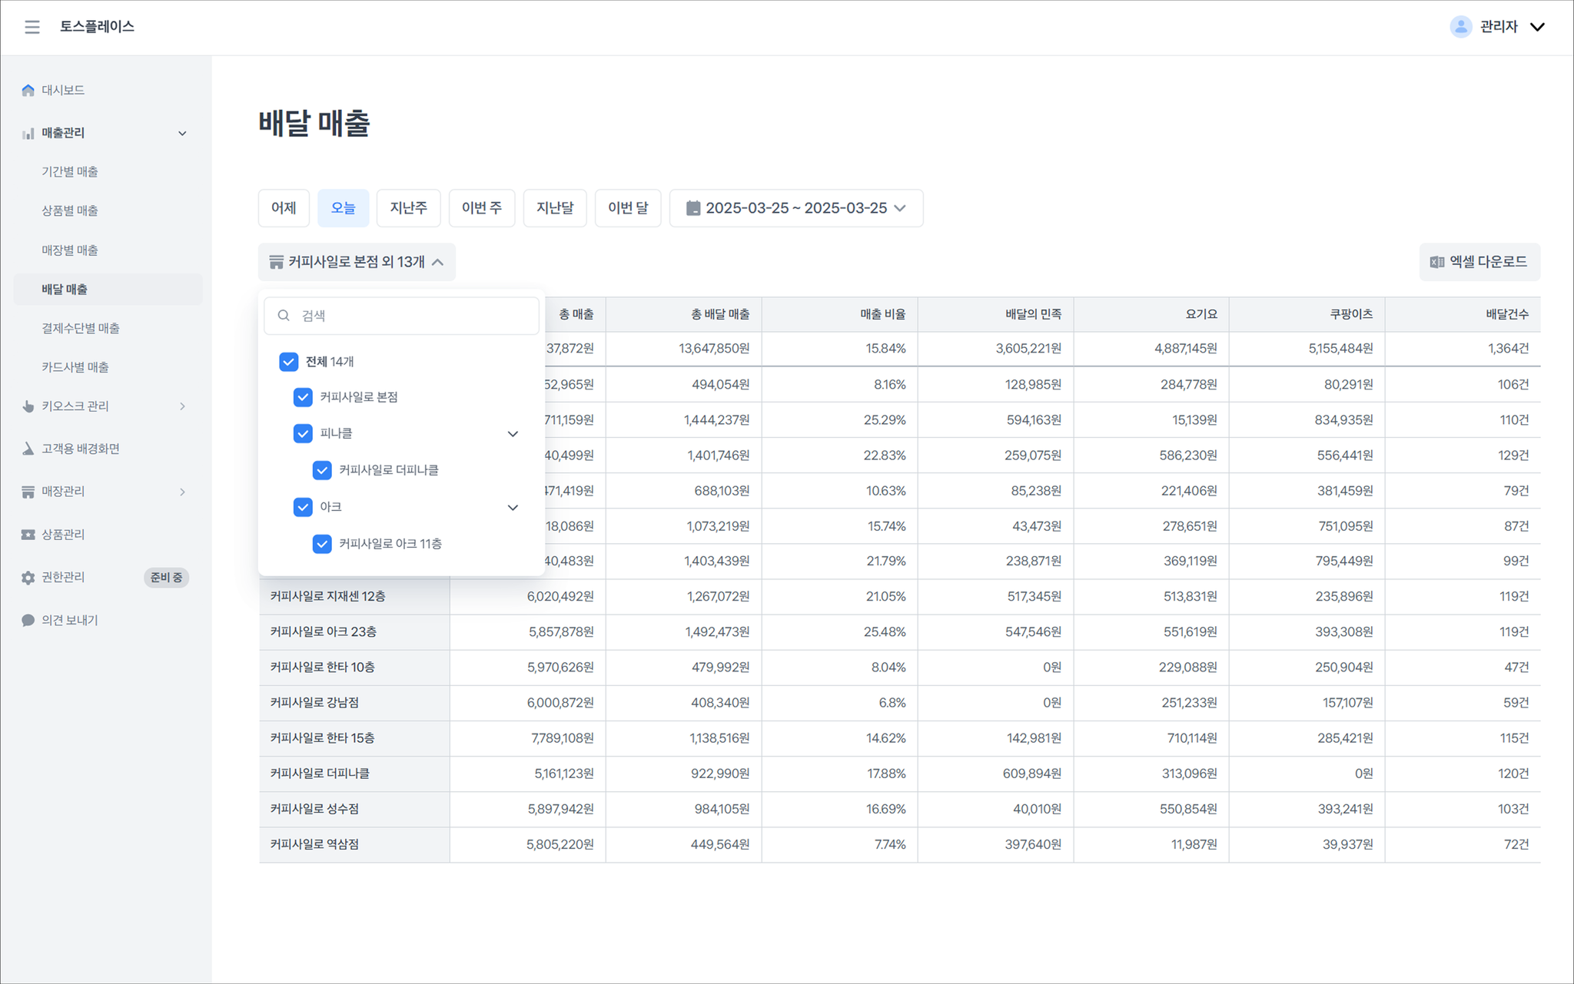Image resolution: width=1574 pixels, height=984 pixels.
Task: Close the 커피사일로 본점 외 13개 dropdown
Action: coord(357,262)
